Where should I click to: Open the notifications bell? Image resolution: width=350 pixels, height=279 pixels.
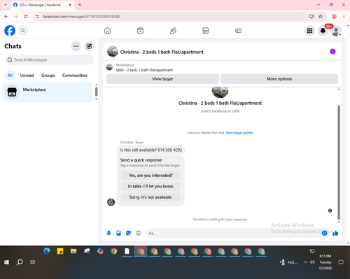(323, 31)
